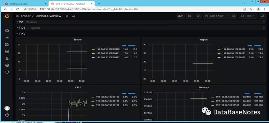Click the browser address bar URL
269x123 pixels.
(x=89, y=9)
